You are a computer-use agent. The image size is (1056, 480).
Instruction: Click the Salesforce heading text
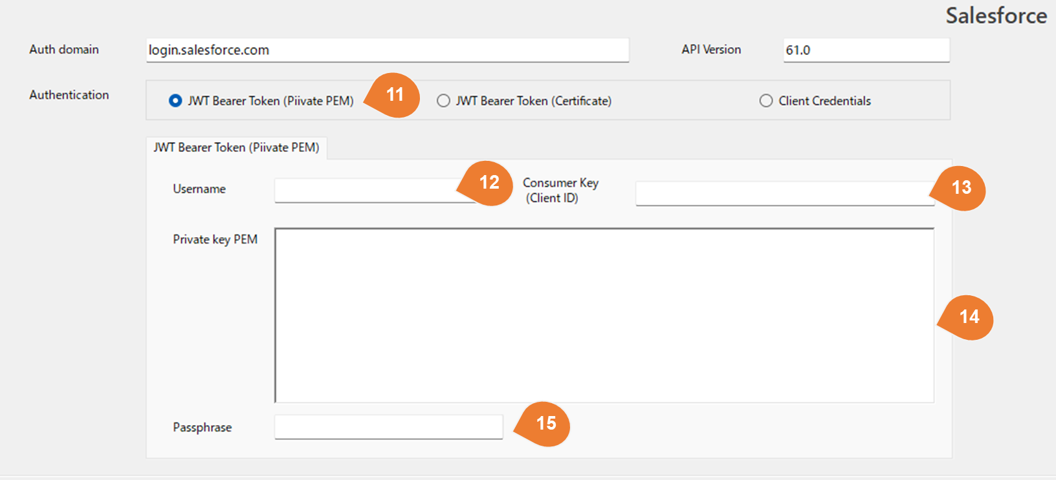coord(996,16)
